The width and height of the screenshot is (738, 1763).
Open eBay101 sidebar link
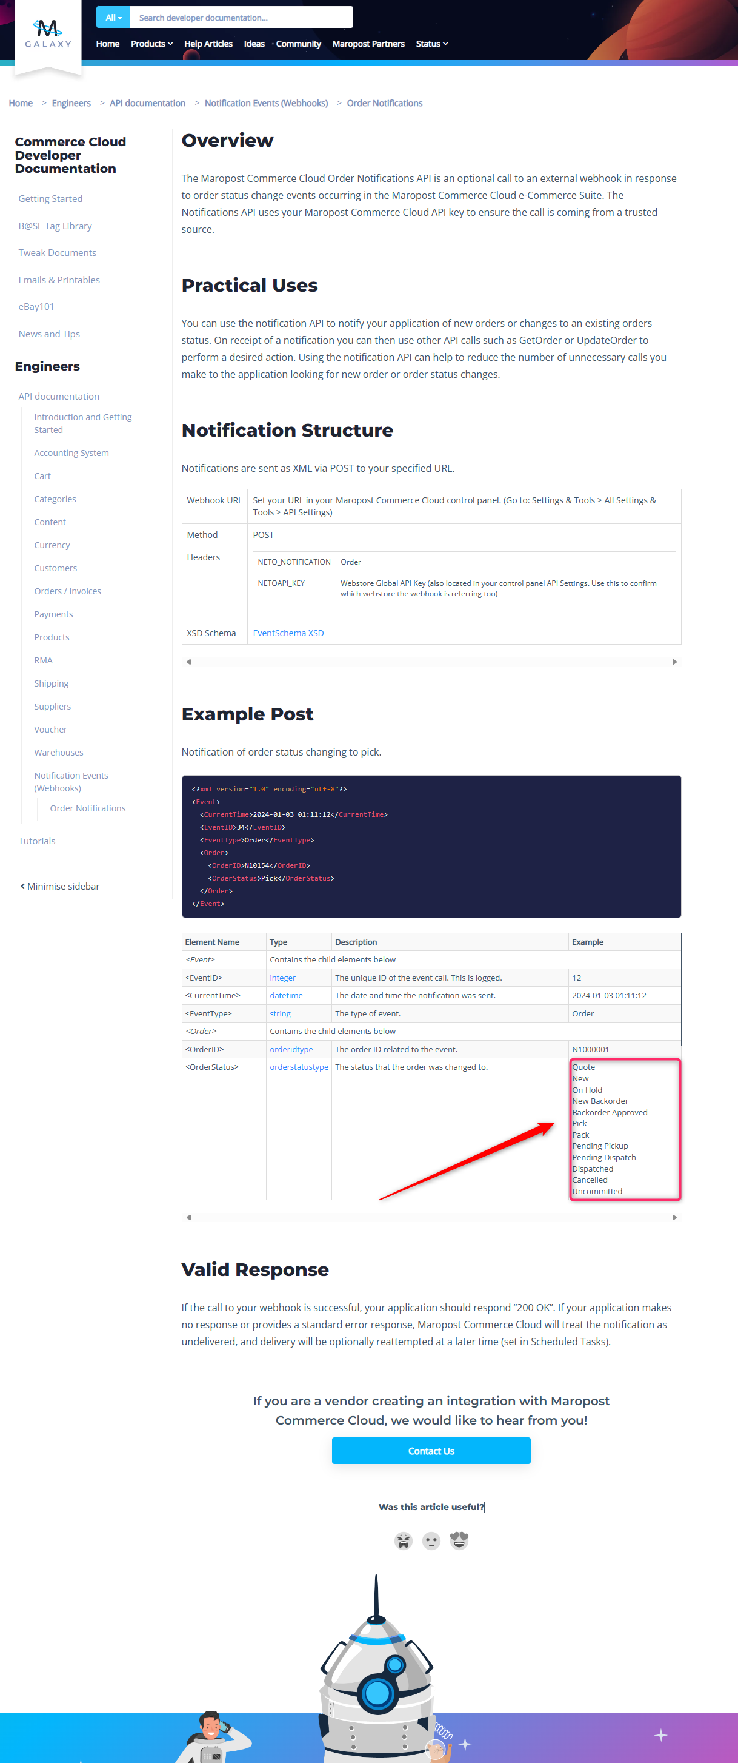click(36, 307)
